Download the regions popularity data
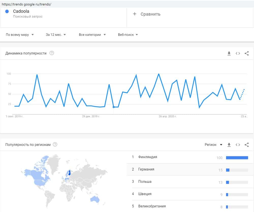Image resolution: width=254 pixels, height=212 pixels. point(229,145)
